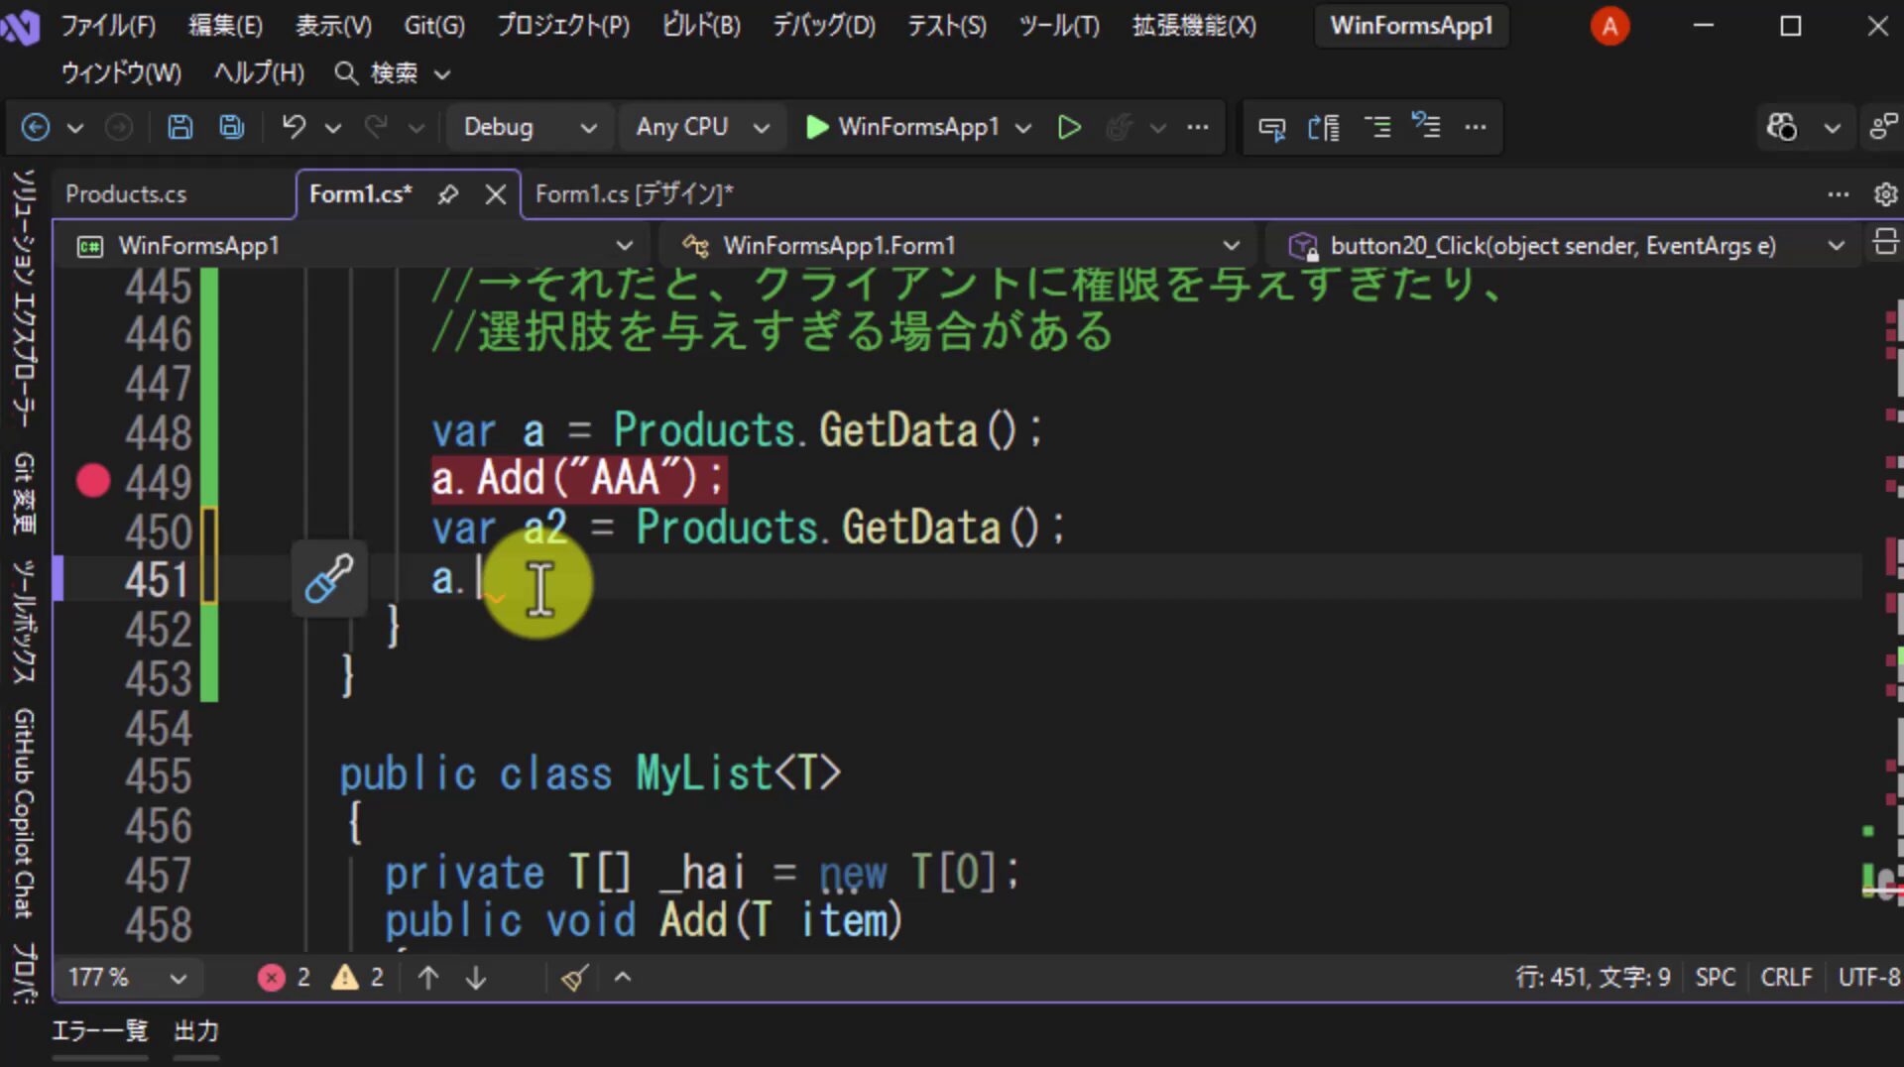Screen dimensions: 1904x1067
Task: Open the ビルド(B) menu
Action: pyautogui.click(x=701, y=26)
